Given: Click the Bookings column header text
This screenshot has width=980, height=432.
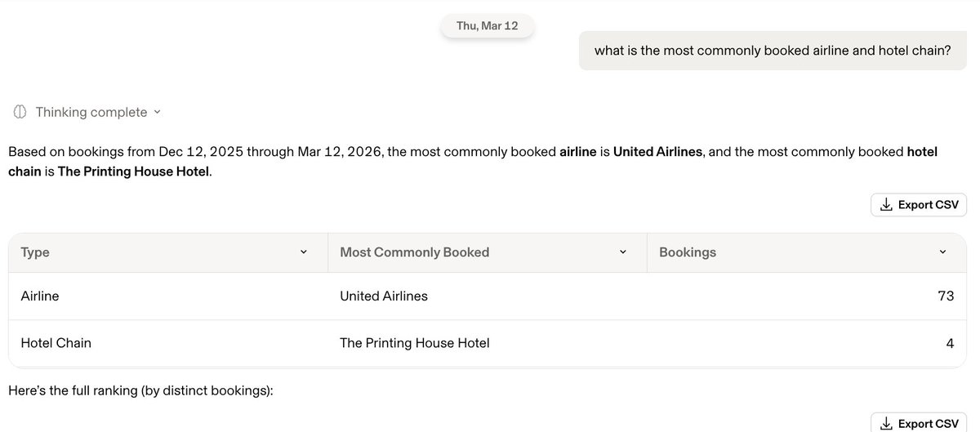Looking at the screenshot, I should 687,252.
